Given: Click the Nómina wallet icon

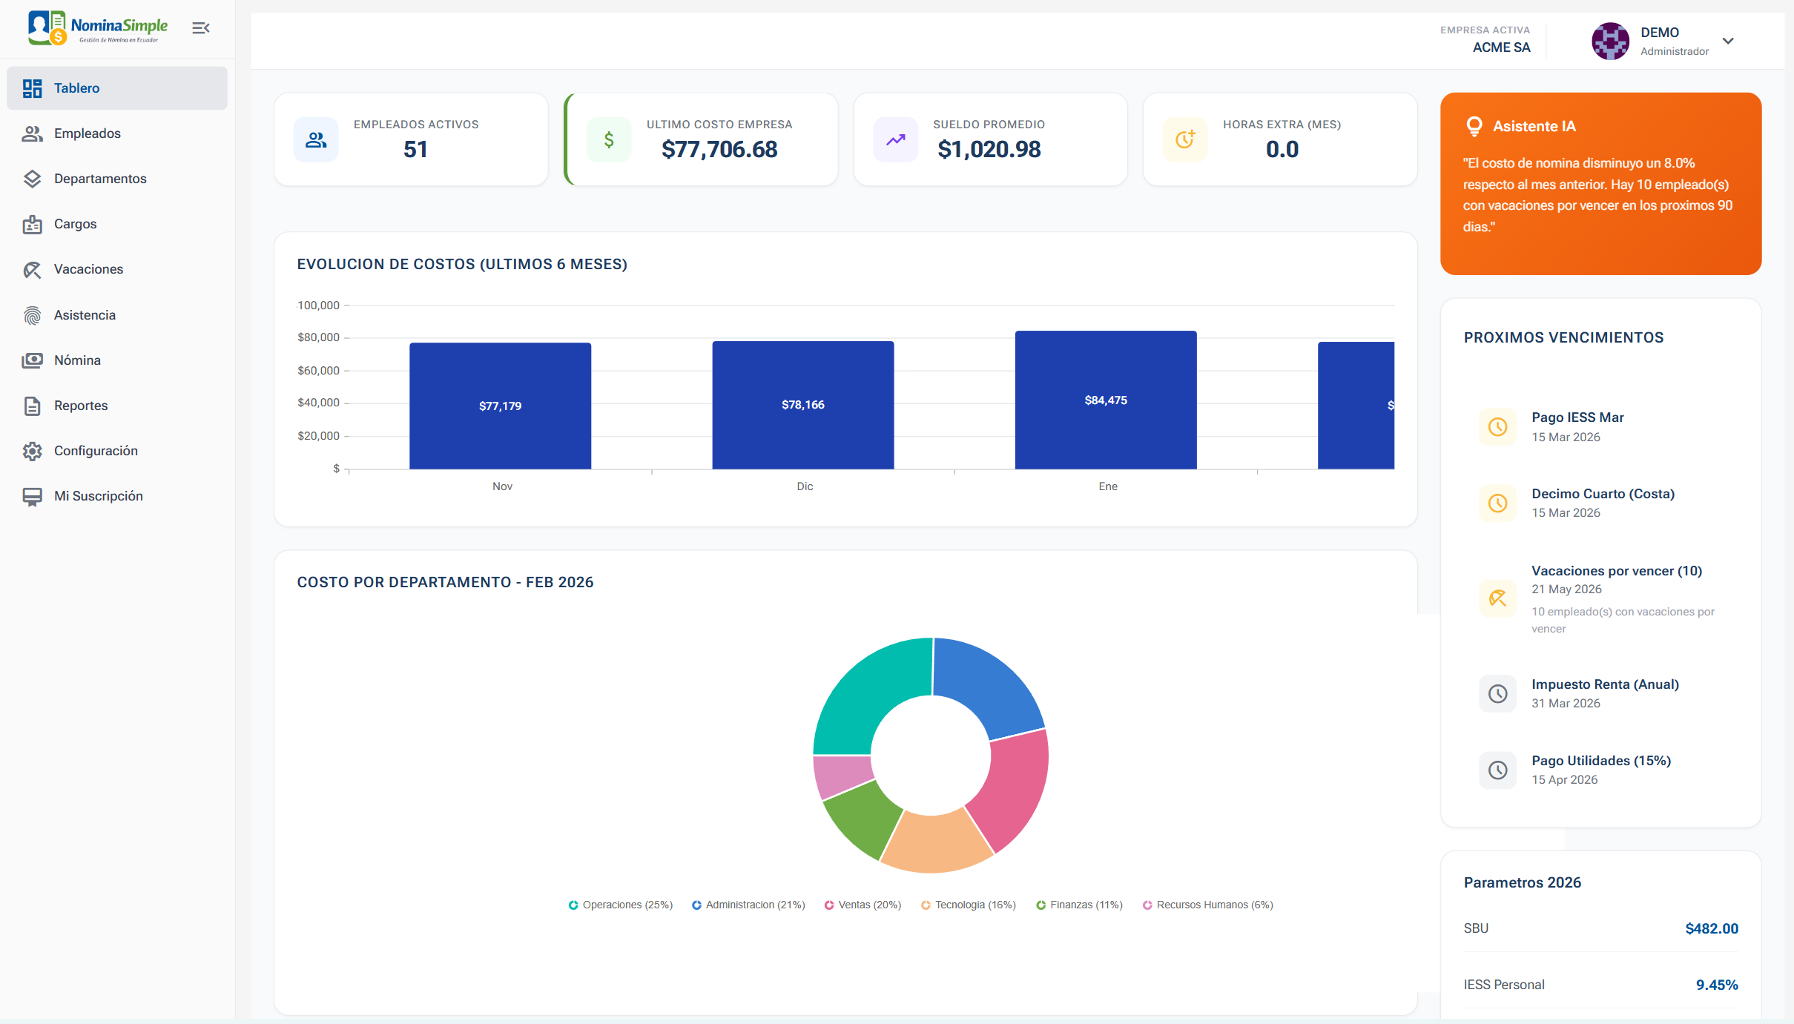Looking at the screenshot, I should (33, 360).
